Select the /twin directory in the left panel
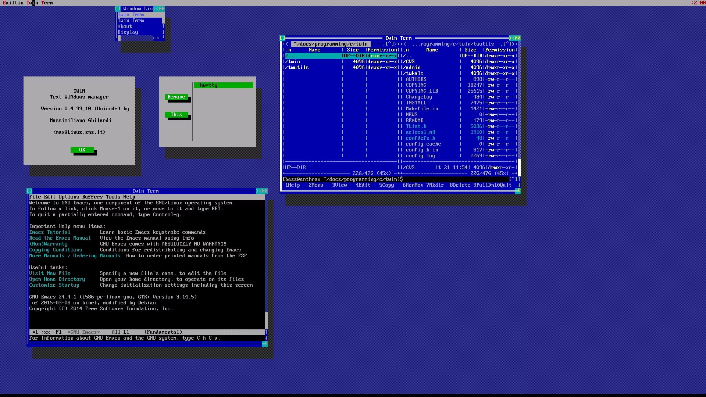Image resolution: width=706 pixels, height=397 pixels. [x=341, y=61]
